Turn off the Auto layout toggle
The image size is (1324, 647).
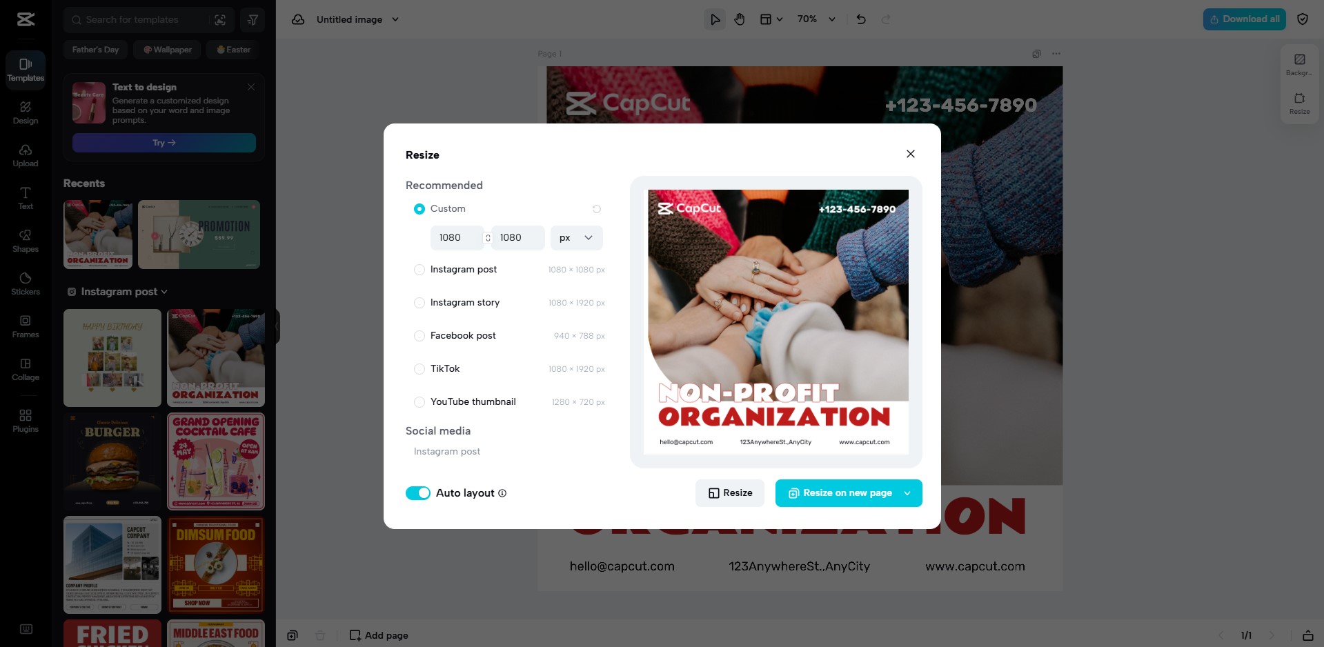coord(418,493)
